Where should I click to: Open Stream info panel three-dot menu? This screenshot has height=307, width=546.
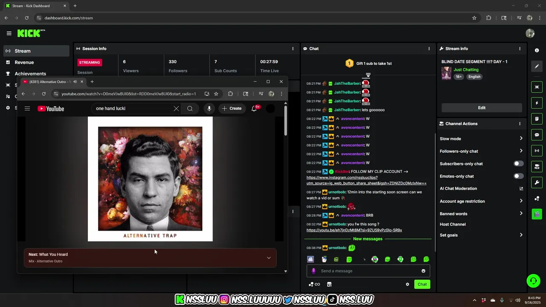[x=520, y=49]
